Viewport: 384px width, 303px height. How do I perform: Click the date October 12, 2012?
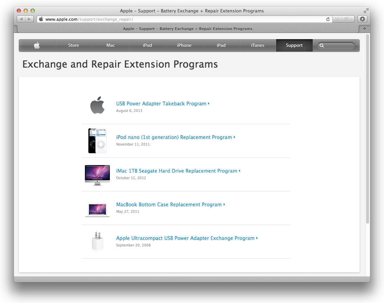tap(131, 178)
